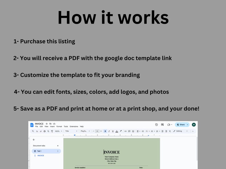Print the document

[x=44, y=131]
